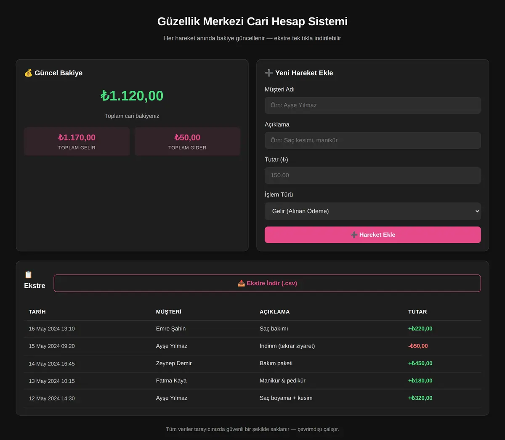
Task: Click the Toplam Gider ₺50,00 card
Action: click(x=187, y=142)
